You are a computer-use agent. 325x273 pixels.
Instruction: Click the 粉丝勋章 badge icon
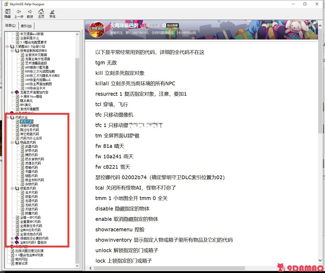click(170, 25)
